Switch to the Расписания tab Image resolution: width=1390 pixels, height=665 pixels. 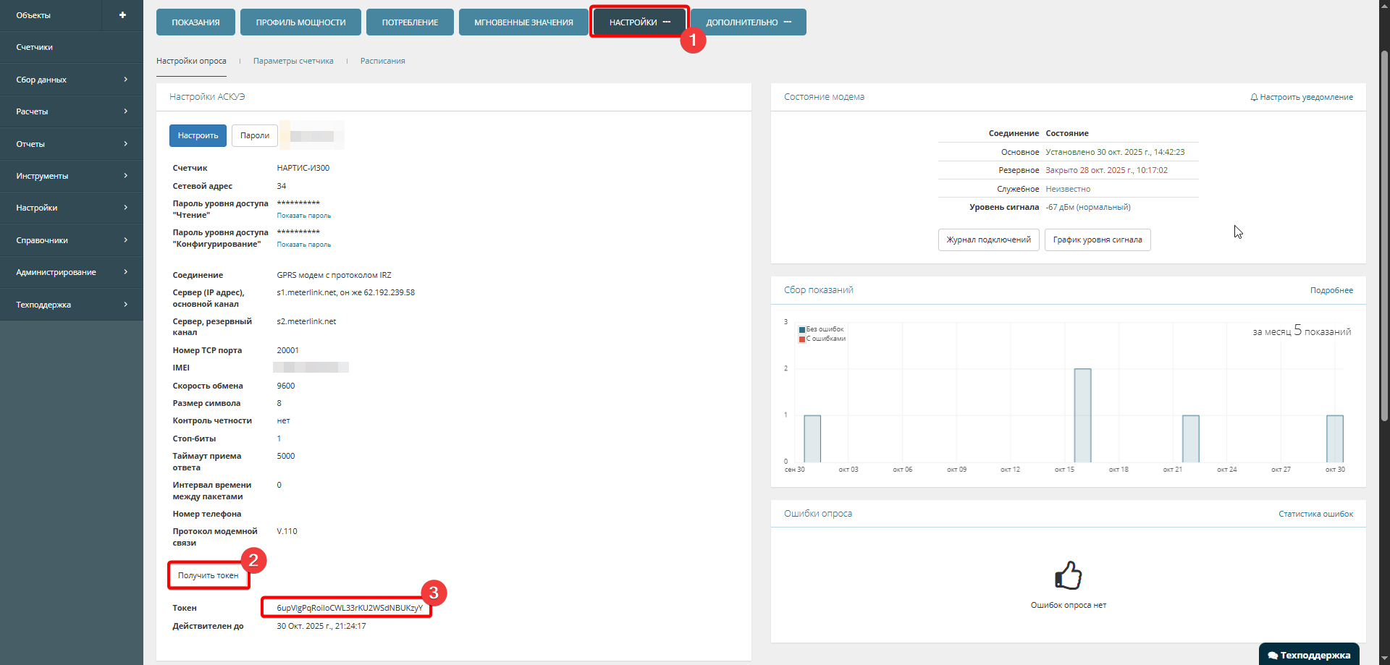[x=382, y=62]
